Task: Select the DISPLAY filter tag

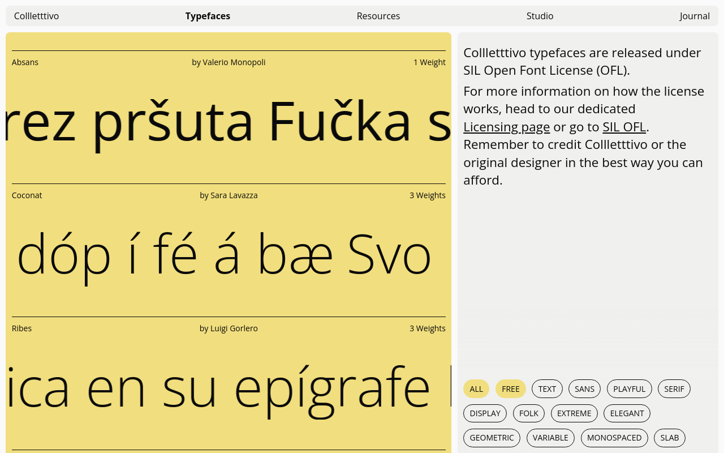Action: click(x=485, y=413)
